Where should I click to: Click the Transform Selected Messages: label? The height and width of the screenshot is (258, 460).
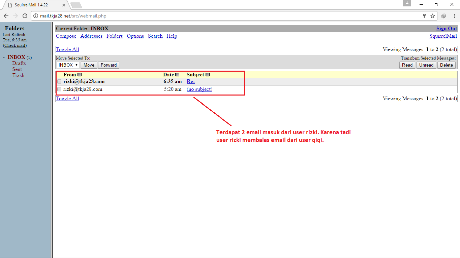pyautogui.click(x=428, y=58)
